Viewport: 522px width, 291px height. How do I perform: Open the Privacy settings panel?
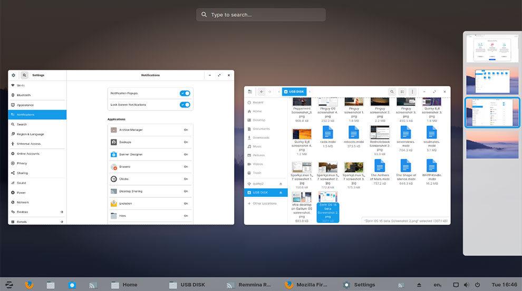[22, 163]
